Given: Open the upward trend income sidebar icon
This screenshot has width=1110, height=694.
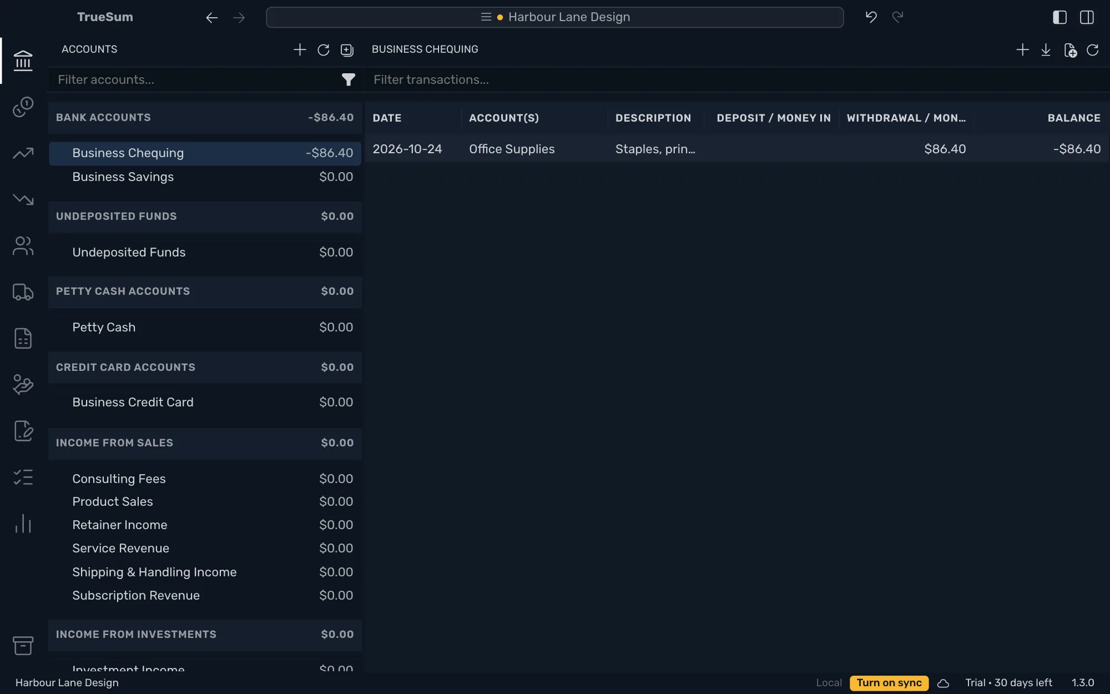Looking at the screenshot, I should pyautogui.click(x=23, y=153).
